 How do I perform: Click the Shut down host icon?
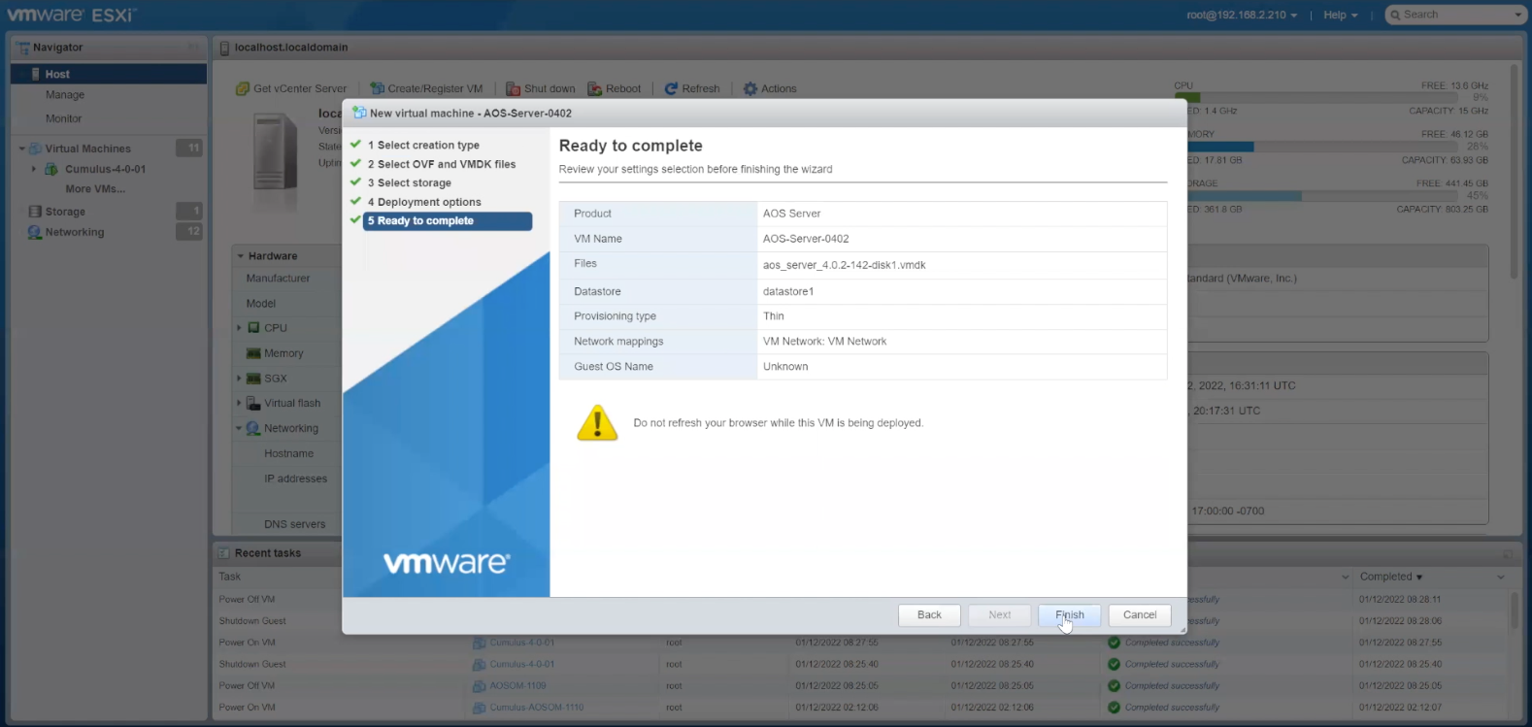[x=514, y=88]
